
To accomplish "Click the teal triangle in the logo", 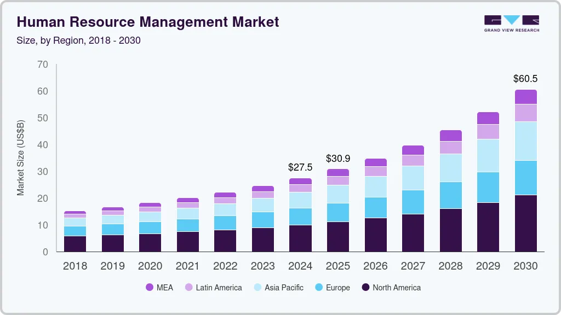I will 511,19.
